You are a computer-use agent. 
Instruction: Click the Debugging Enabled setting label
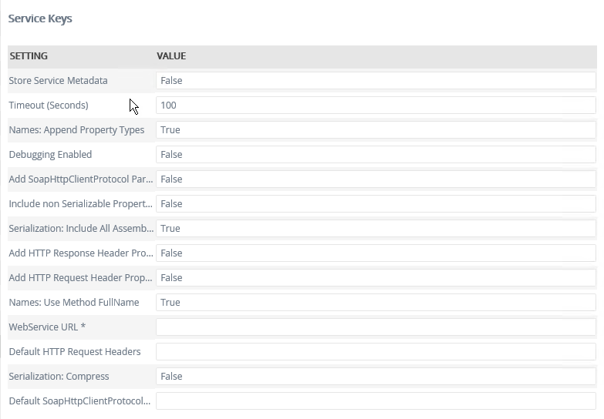[x=50, y=155]
